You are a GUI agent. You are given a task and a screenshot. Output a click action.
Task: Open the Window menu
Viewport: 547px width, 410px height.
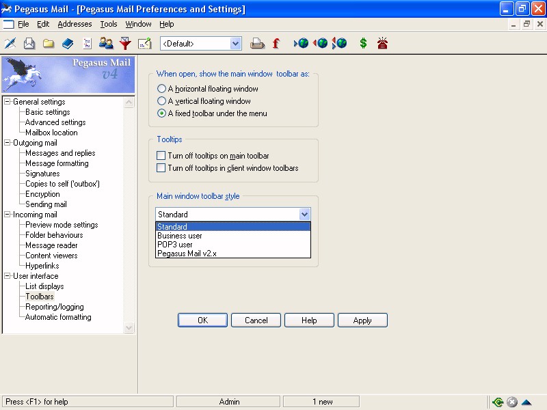139,24
